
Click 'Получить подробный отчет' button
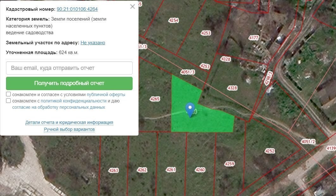point(69,83)
